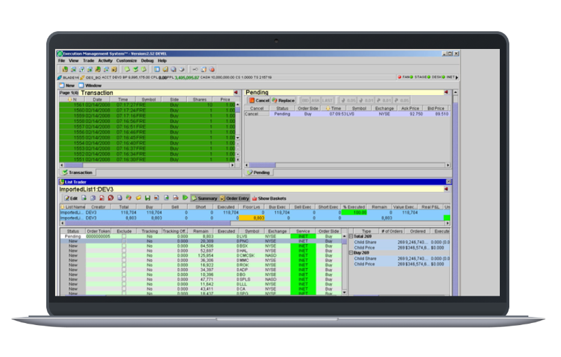Click the right arrow after INET status

click(457, 78)
